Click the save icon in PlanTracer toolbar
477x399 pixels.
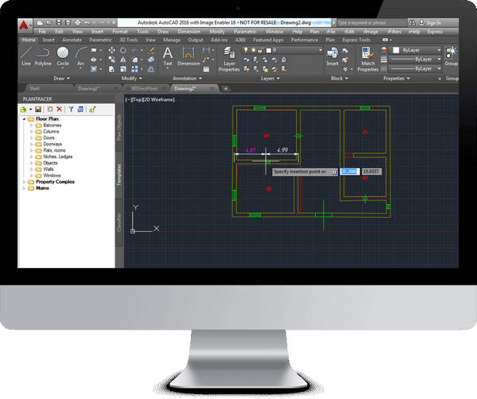38,109
